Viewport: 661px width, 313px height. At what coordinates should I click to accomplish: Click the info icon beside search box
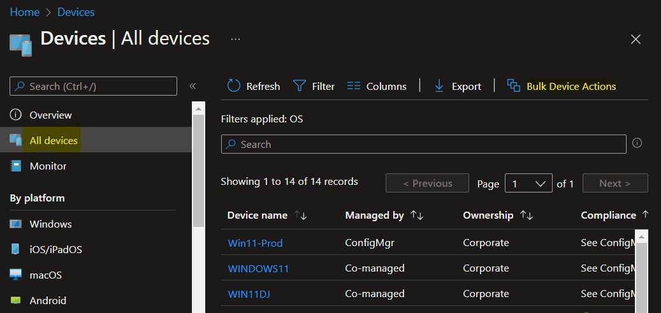pyautogui.click(x=637, y=143)
